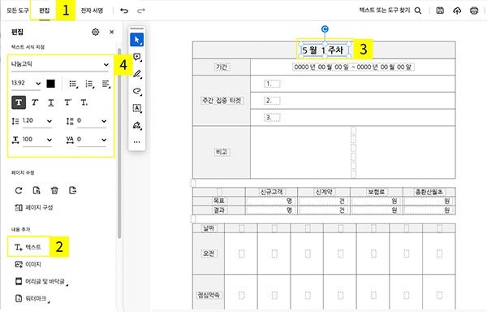Click the numbered list icon

90,84
